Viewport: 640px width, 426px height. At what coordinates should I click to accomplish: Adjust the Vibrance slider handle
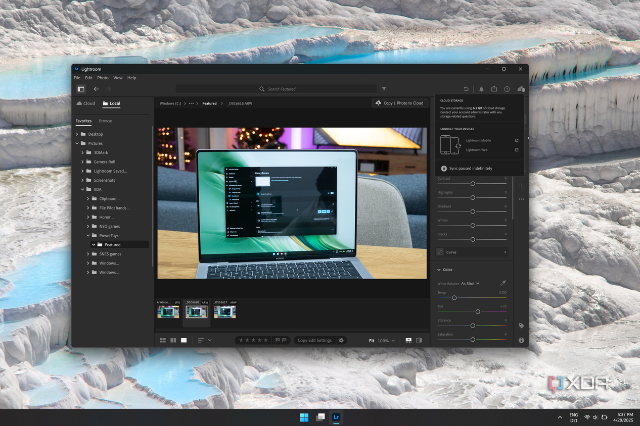[x=473, y=326]
